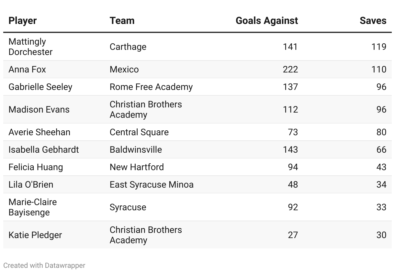Click the 222 goals against value
This screenshot has height=273, width=395.
click(290, 70)
